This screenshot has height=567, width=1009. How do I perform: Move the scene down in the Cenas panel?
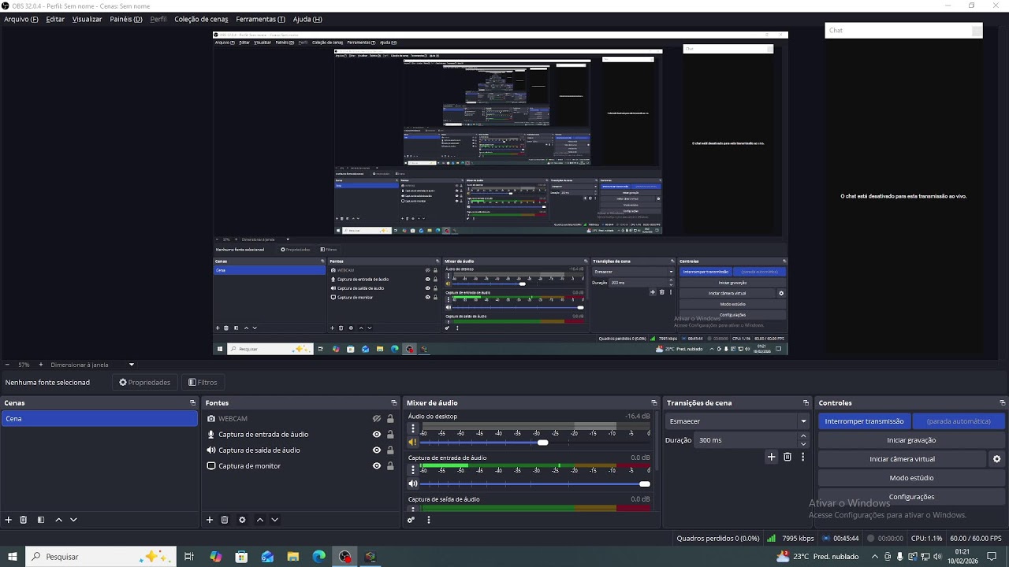pyautogui.click(x=73, y=520)
